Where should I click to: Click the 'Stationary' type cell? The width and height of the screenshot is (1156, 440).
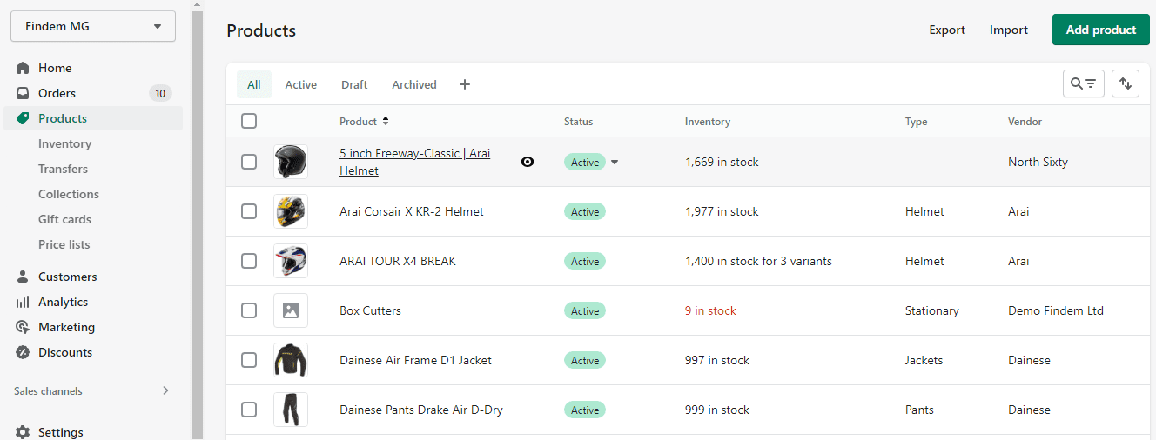(x=932, y=310)
